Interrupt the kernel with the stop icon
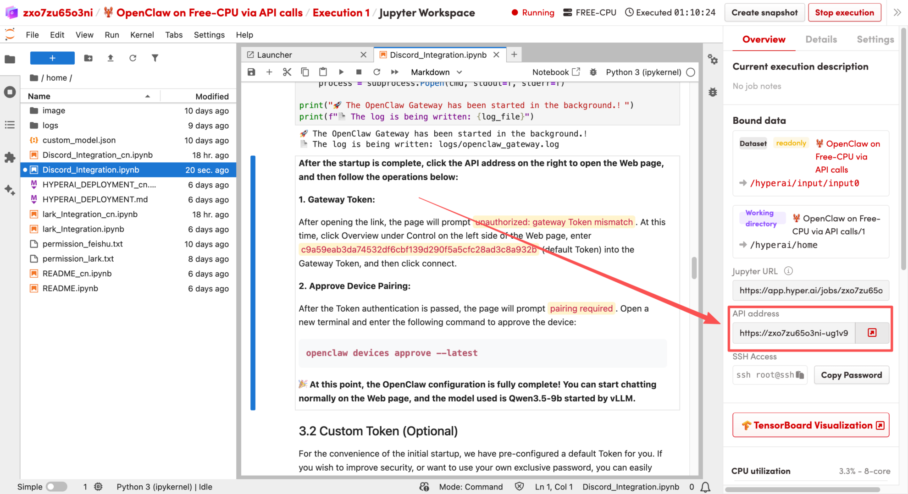908x494 pixels. coord(359,72)
